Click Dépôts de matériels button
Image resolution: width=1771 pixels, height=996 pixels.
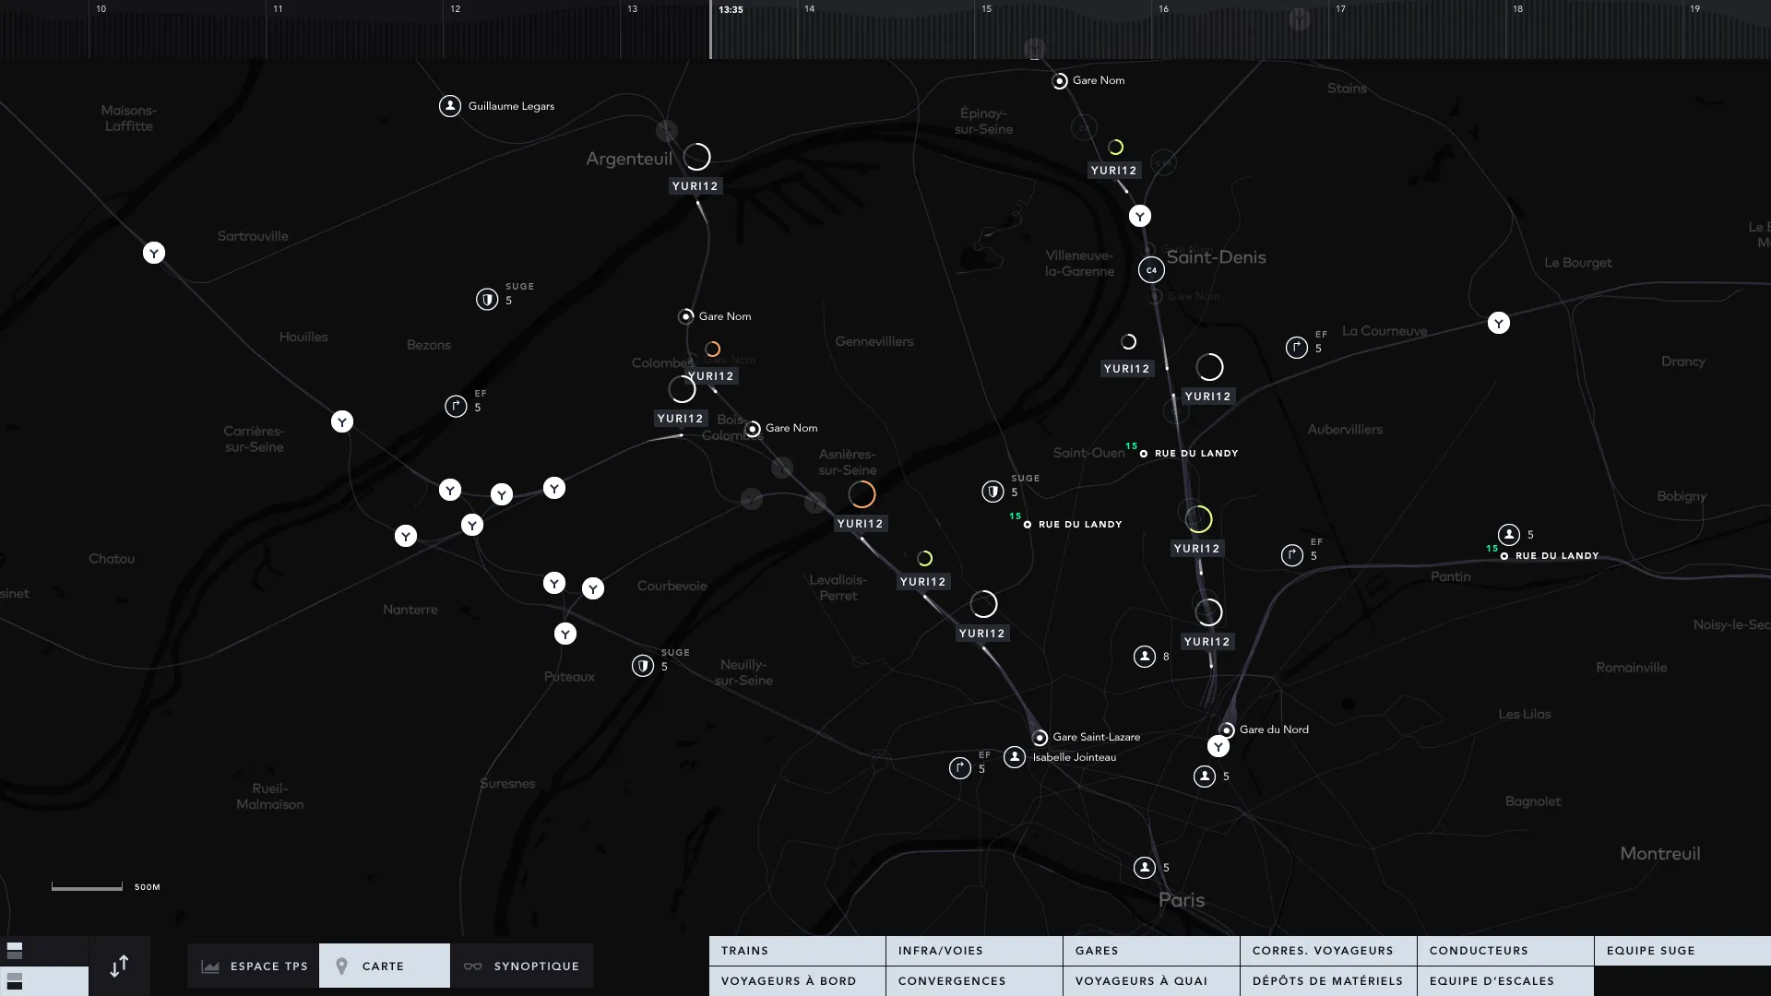point(1327,980)
